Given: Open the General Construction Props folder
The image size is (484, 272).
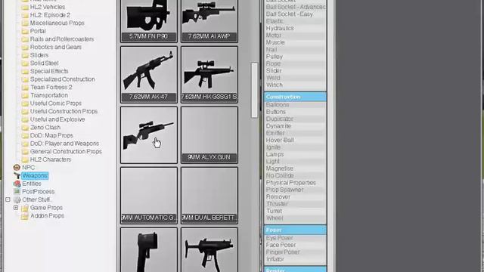Looking at the screenshot, I should 66,151.
